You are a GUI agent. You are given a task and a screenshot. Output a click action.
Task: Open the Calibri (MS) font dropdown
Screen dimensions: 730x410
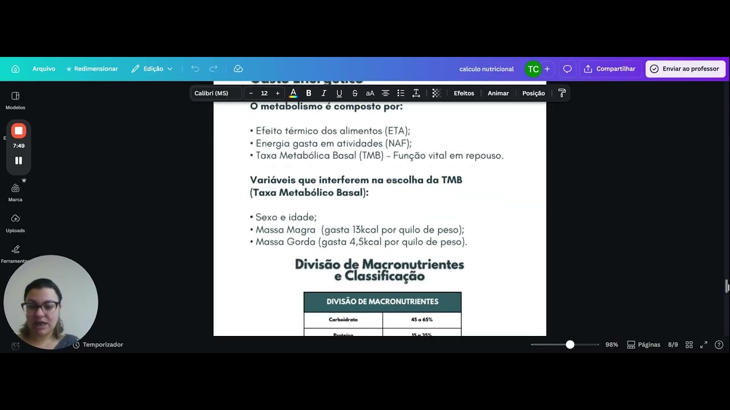(x=216, y=93)
